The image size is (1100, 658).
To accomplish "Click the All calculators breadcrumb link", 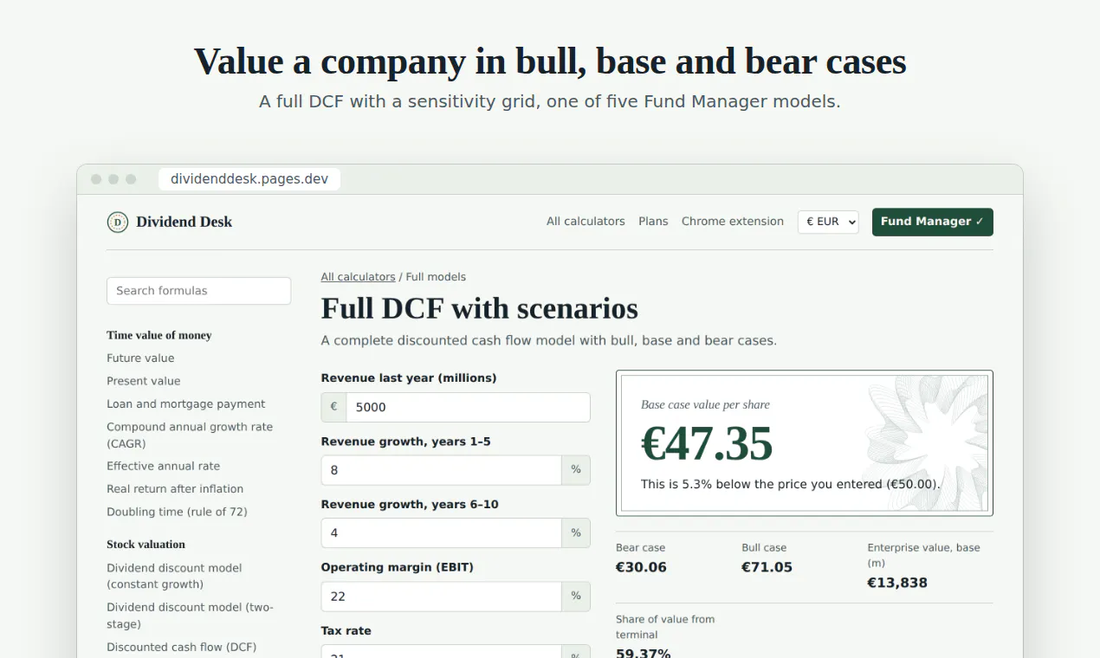I will click(x=358, y=277).
